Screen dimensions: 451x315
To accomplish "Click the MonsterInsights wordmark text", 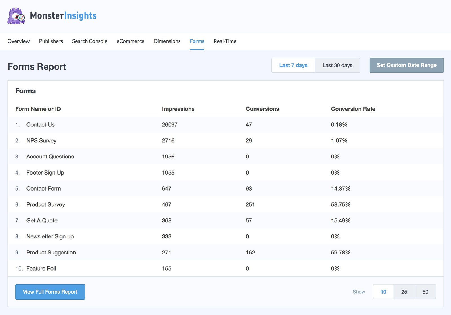I will [63, 15].
